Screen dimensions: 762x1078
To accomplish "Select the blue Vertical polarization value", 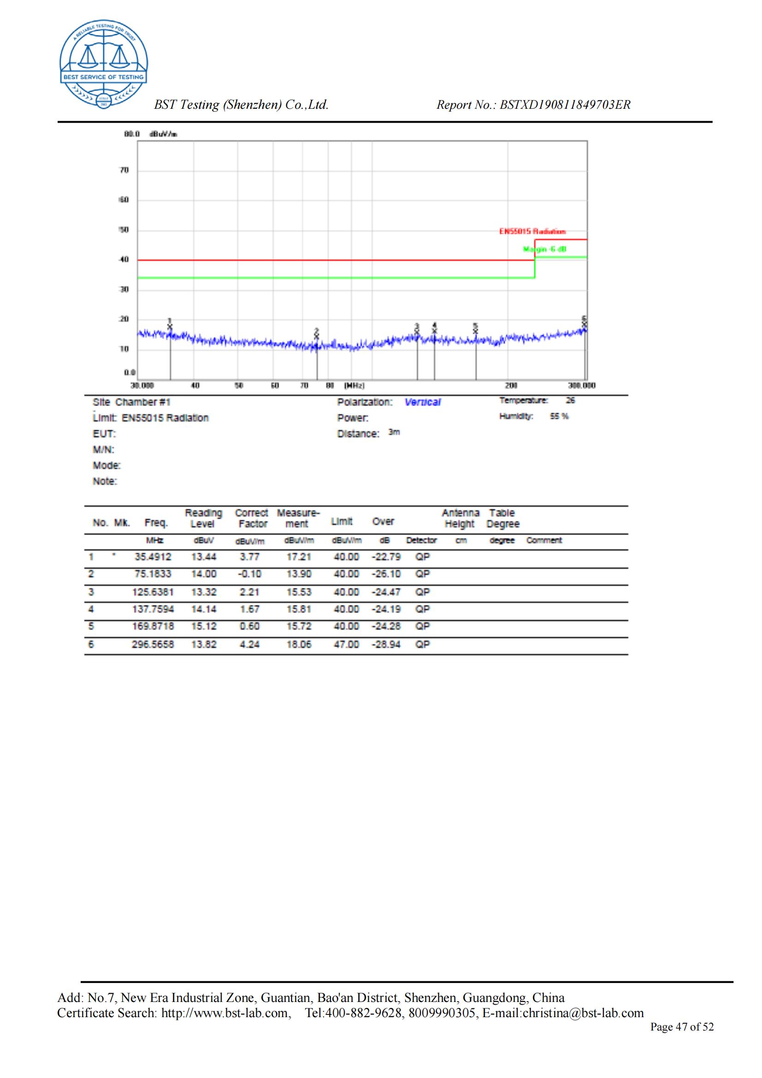I will [422, 402].
